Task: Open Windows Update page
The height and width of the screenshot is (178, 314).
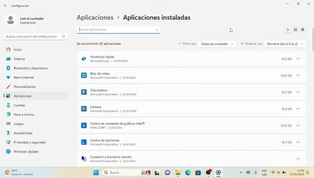Action: (36, 152)
